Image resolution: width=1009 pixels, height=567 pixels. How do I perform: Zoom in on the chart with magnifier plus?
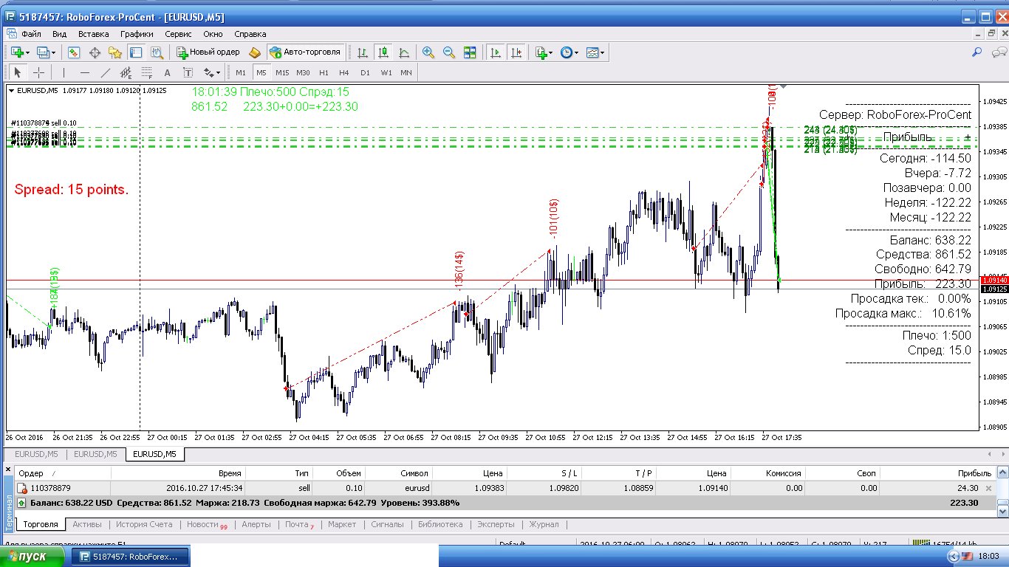click(428, 52)
